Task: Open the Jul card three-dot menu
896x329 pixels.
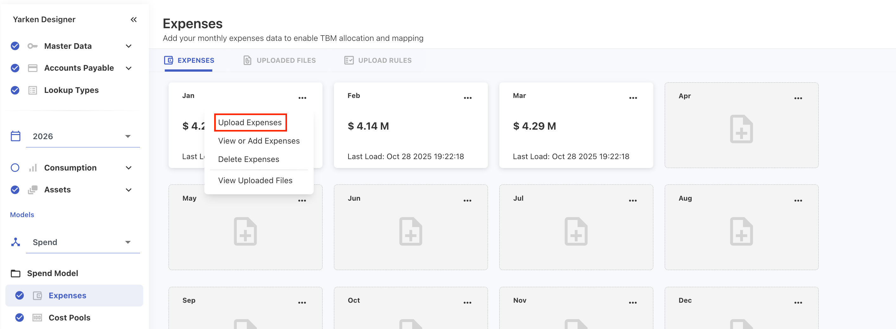Action: (x=633, y=201)
